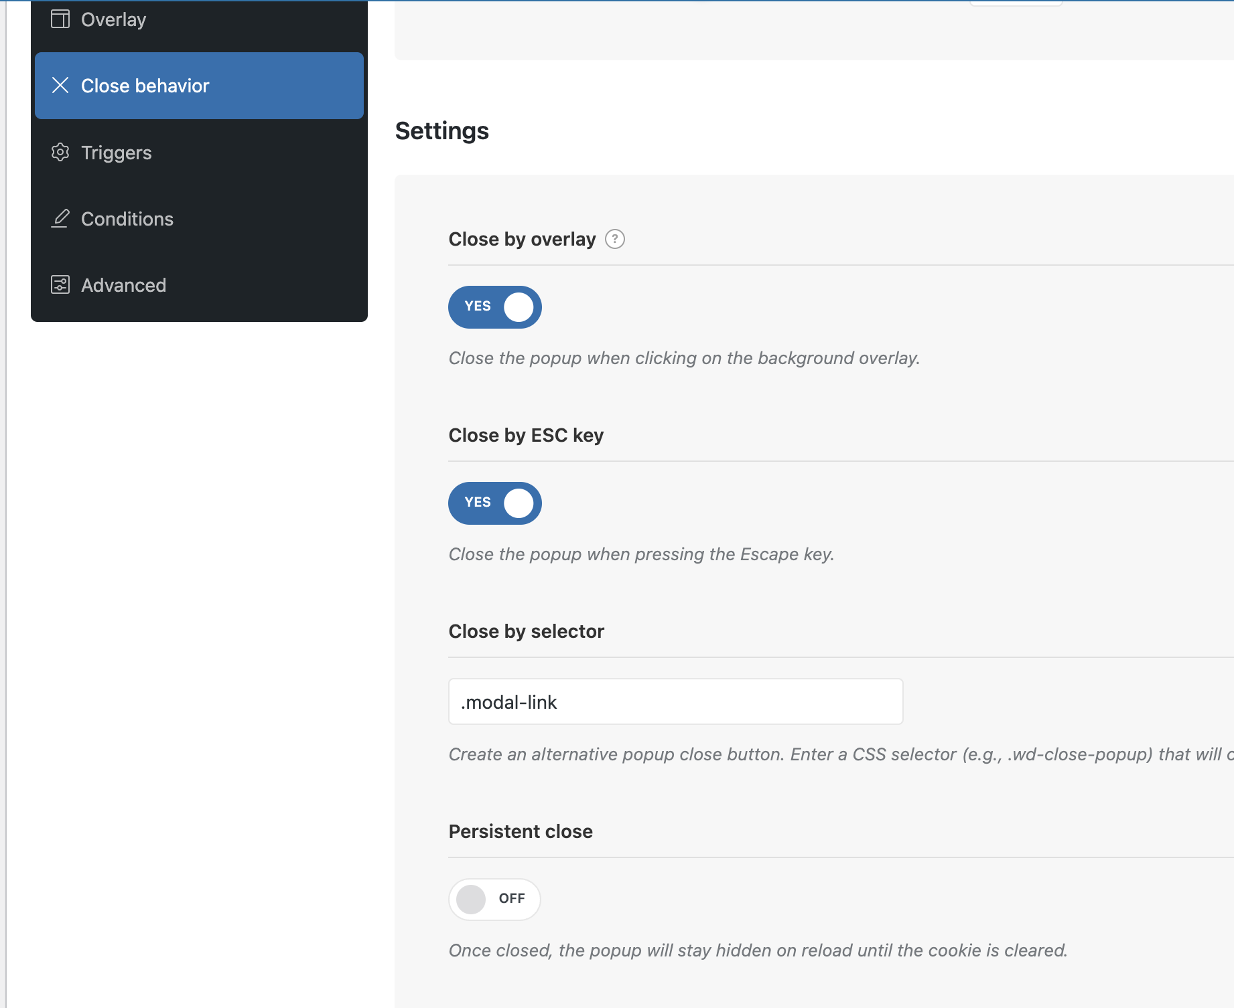Click the Settings heading
1234x1008 pixels.
tap(442, 131)
